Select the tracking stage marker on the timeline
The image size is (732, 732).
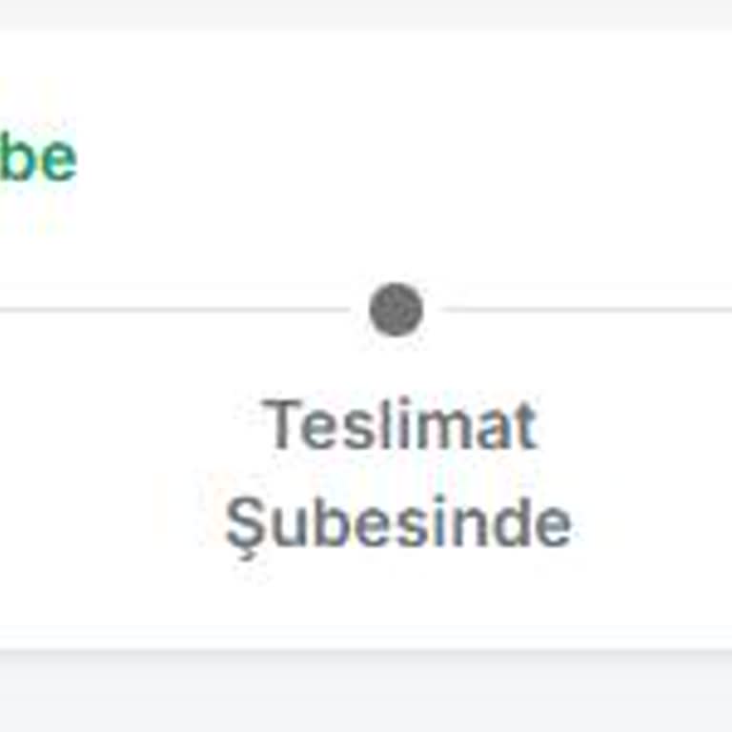(396, 310)
